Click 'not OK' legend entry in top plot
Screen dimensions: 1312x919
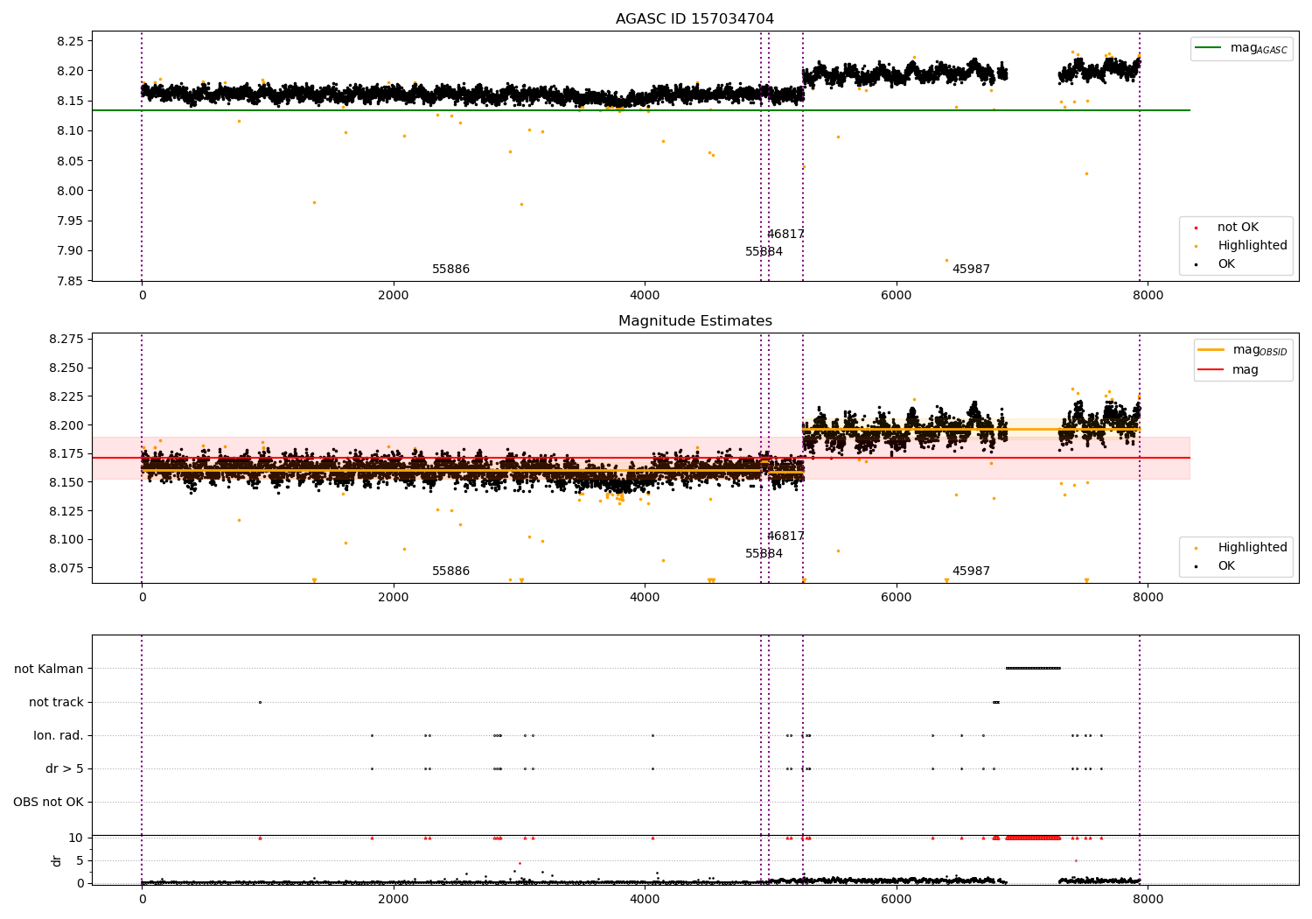click(x=1238, y=228)
